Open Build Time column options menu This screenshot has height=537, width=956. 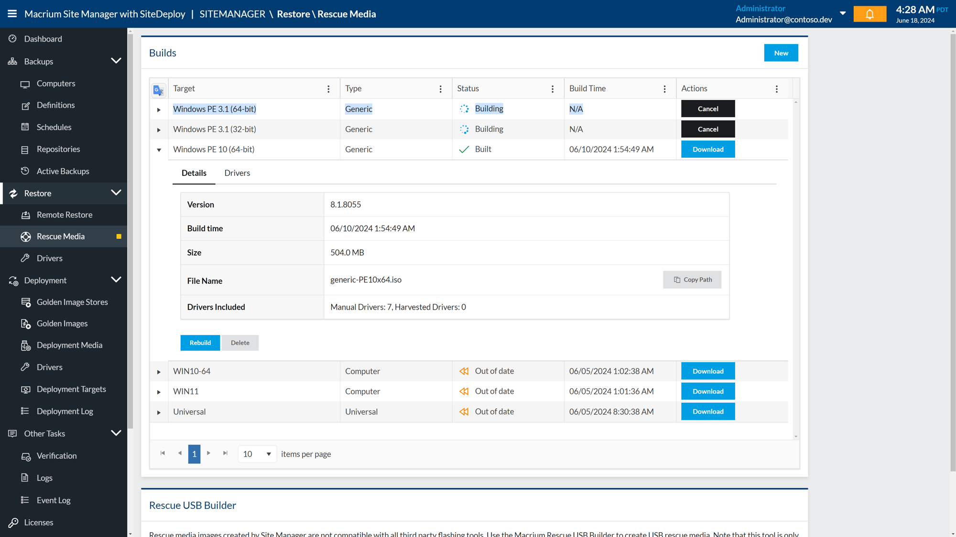click(664, 89)
